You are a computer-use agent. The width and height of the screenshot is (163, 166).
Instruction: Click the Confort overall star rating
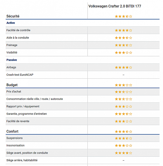tap(123, 132)
